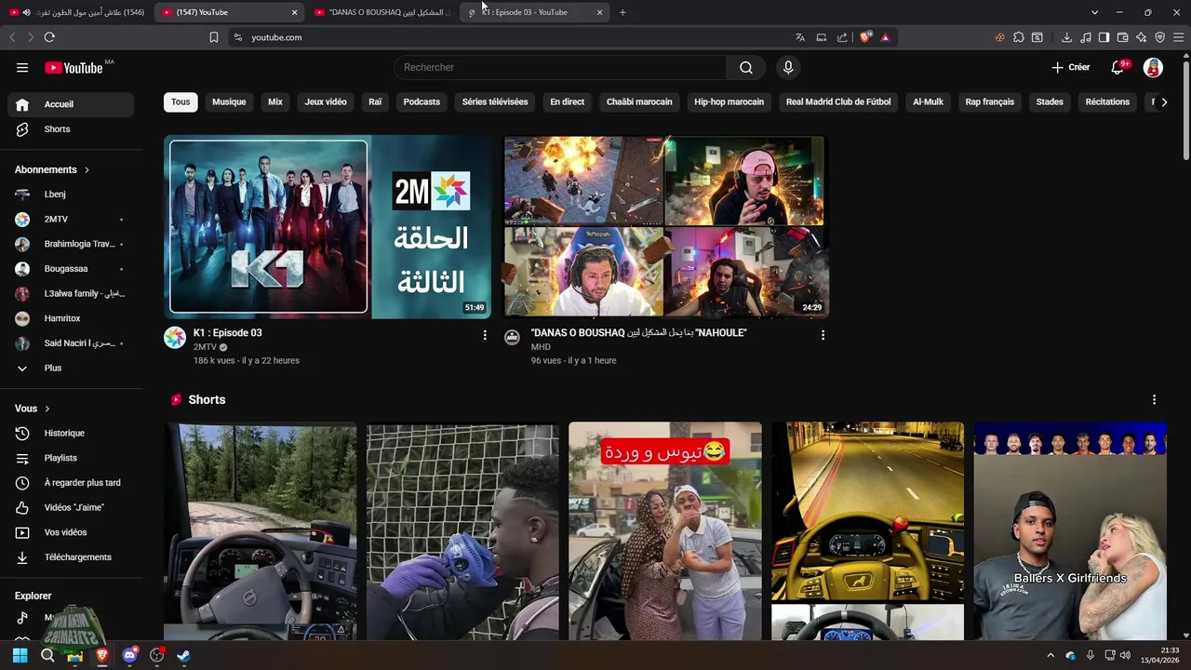The height and width of the screenshot is (670, 1191).
Task: Click the YouTube logo
Action: click(x=74, y=67)
